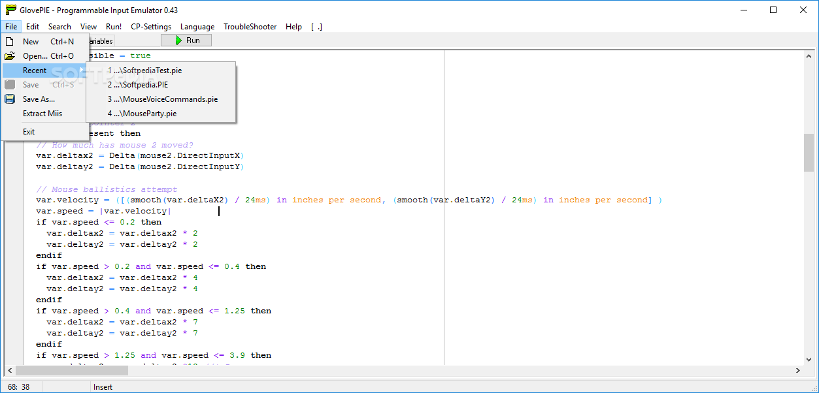Open recent file MouseVoiceCommands.pie

161,99
